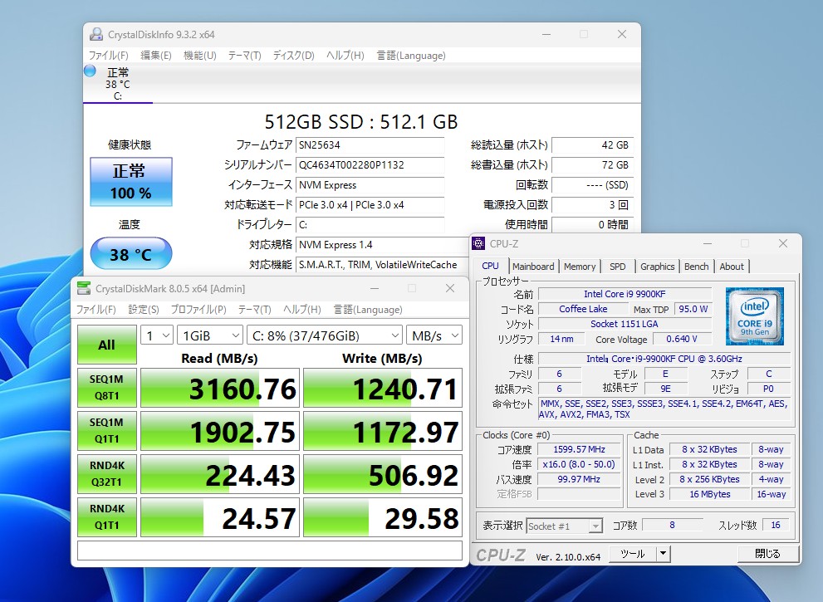The height and width of the screenshot is (602, 823).
Task: Click the transfer mode field PCIe 3.0 x4
Action: [x=370, y=205]
